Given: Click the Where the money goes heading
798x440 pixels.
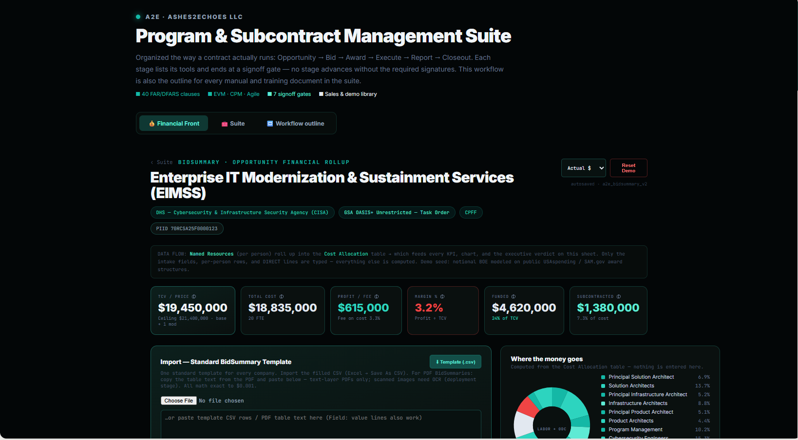Looking at the screenshot, I should pyautogui.click(x=547, y=359).
